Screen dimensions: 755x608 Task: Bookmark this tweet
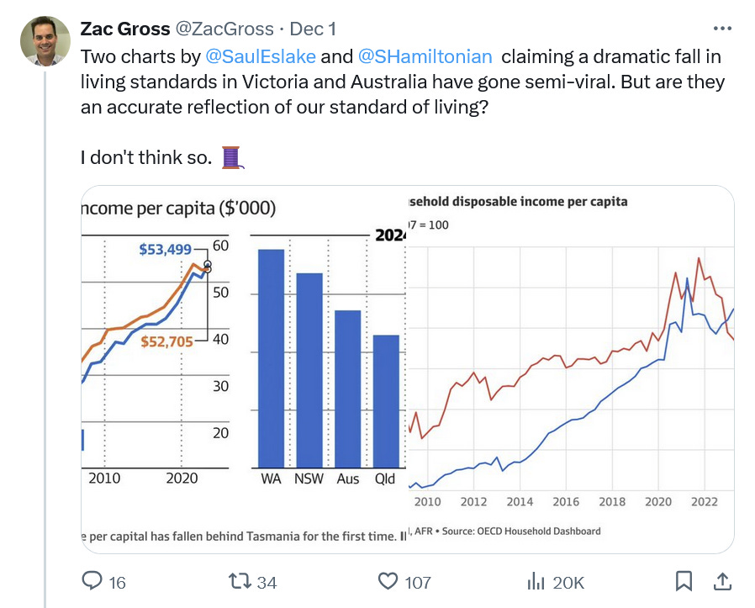684,581
